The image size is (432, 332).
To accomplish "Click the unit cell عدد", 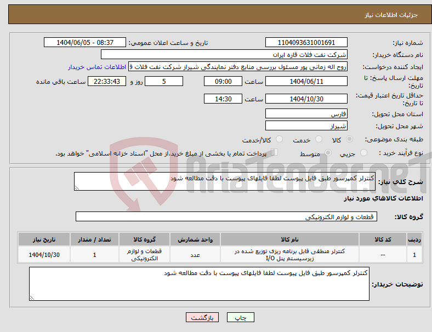I will tap(195, 255).
